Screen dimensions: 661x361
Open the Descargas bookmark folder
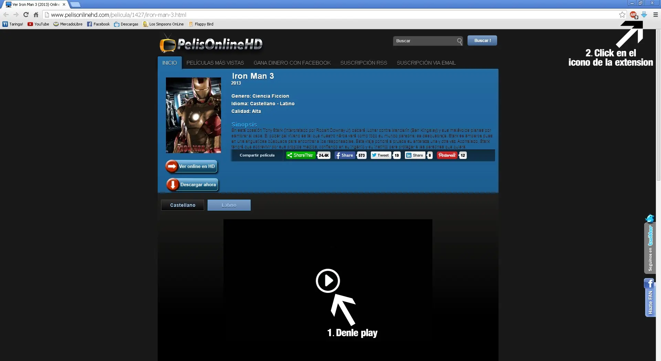pos(126,24)
